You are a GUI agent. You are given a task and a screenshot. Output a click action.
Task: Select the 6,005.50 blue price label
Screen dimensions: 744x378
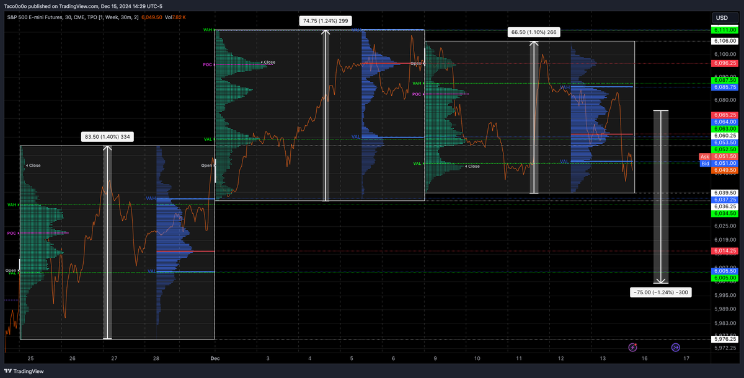[x=725, y=271]
